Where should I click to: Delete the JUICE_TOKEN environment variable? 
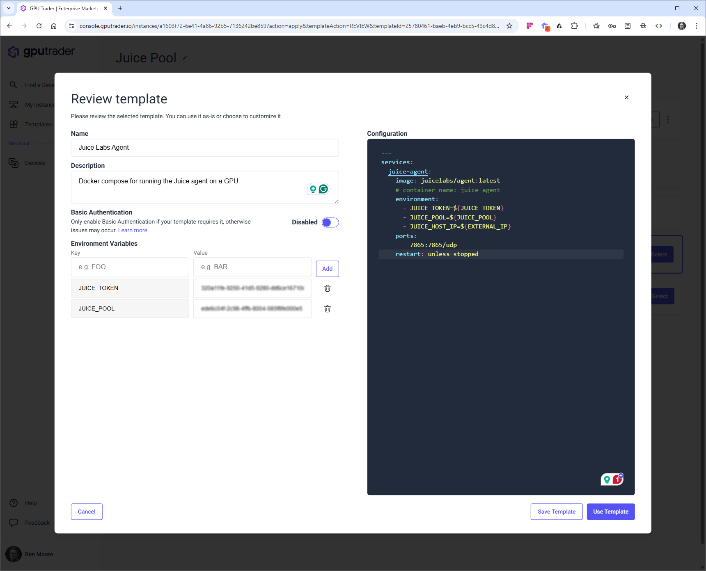(x=328, y=288)
